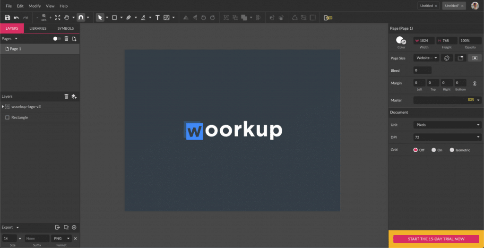484x248 pixels.
Task: Click the export Suffix input field
Action: (x=37, y=239)
